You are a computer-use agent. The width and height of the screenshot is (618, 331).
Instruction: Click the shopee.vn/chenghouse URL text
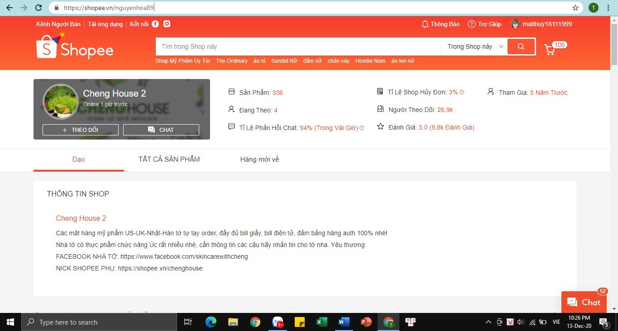click(x=160, y=268)
